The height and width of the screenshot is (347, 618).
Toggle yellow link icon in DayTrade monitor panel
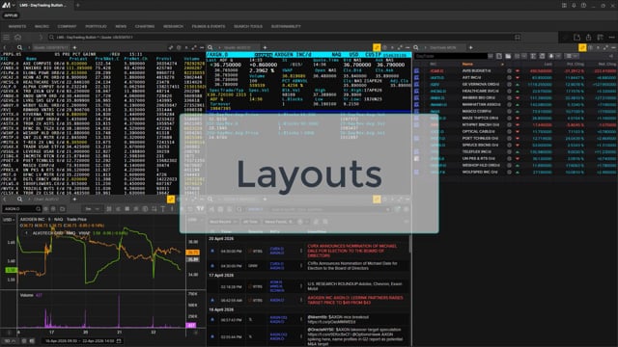point(582,47)
